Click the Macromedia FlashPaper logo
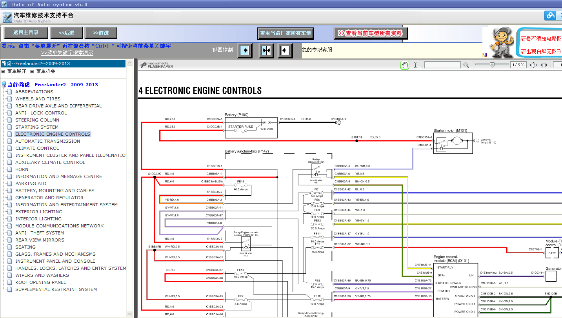 157,65
